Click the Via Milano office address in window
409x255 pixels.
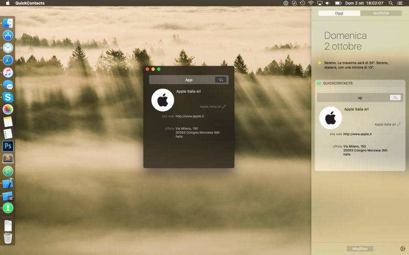tap(197, 133)
